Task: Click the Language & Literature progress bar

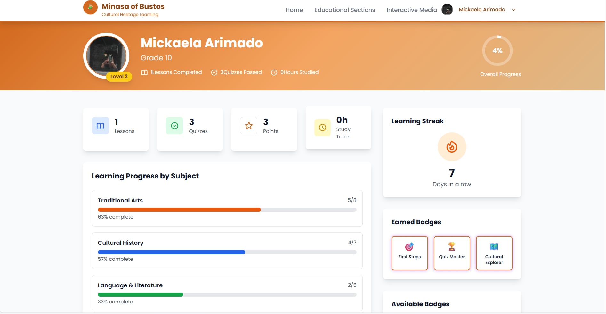Action: point(227,295)
